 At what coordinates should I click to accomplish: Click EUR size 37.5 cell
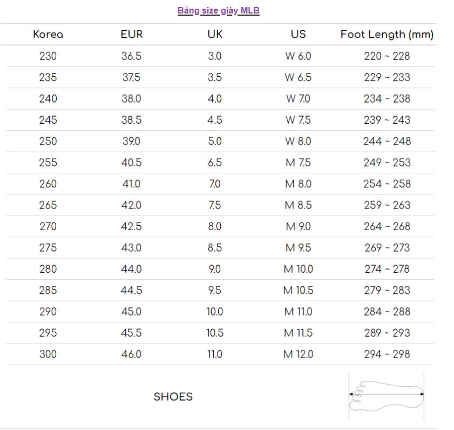pyautogui.click(x=132, y=77)
